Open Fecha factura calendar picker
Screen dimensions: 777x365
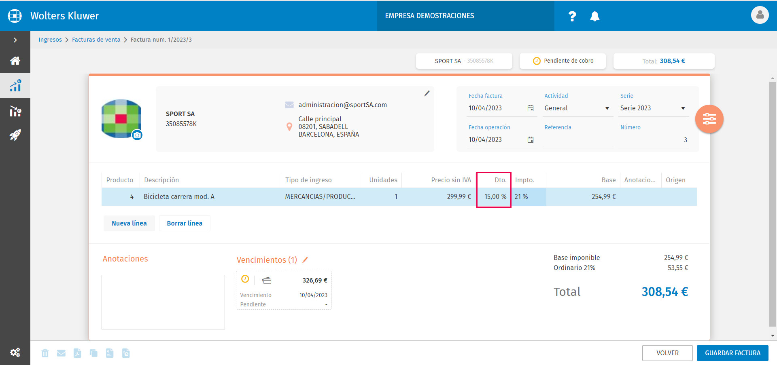(531, 108)
